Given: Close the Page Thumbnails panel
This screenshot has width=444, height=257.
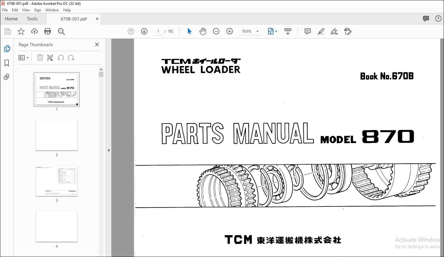Looking at the screenshot, I should click(97, 44).
